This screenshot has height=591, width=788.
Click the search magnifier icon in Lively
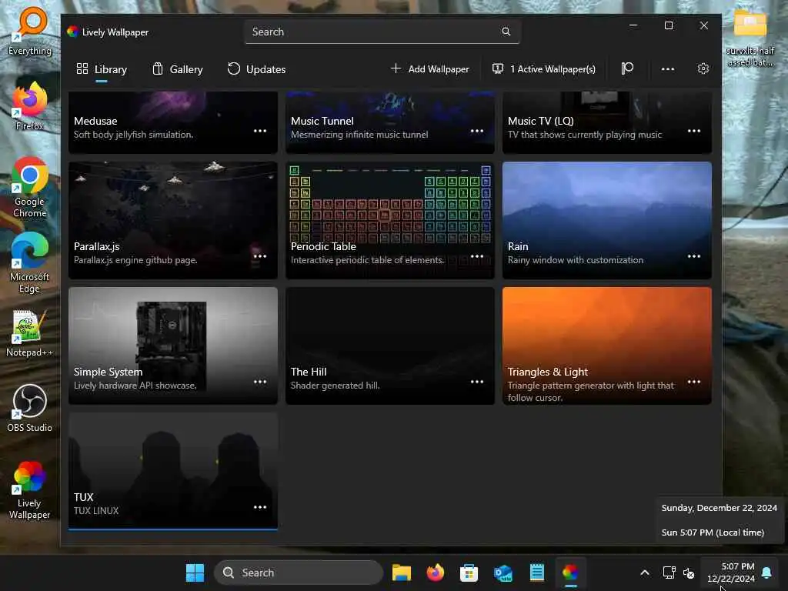pos(506,32)
